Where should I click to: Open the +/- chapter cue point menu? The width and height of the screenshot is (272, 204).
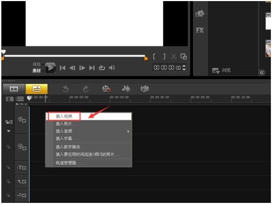22,104
